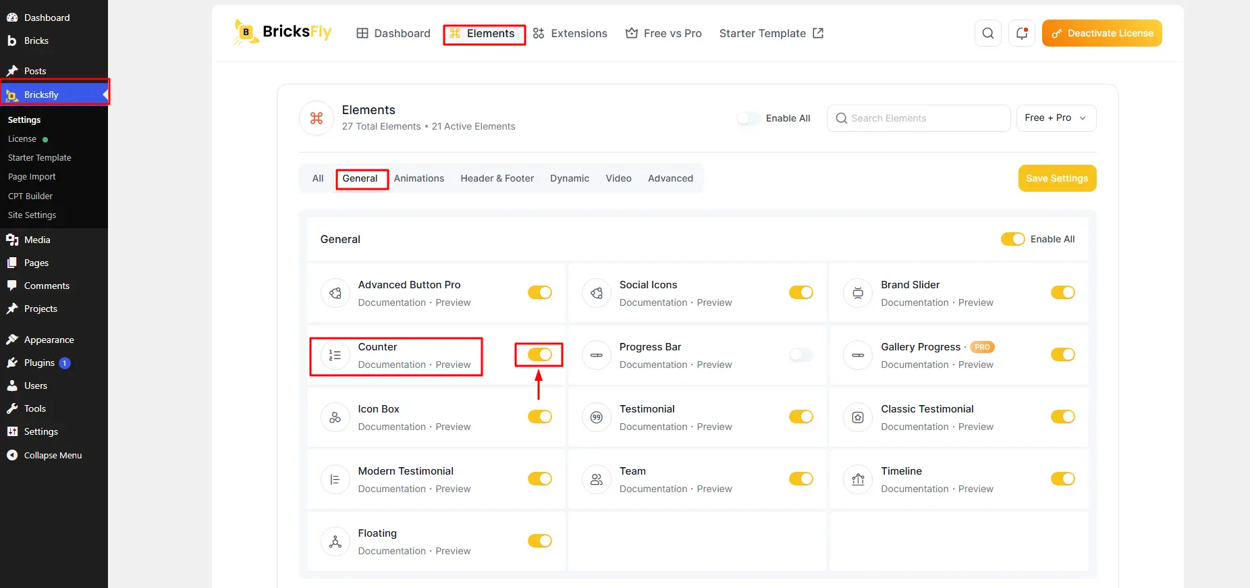Switch to the Animations tab
This screenshot has height=588, width=1250.
[x=419, y=178]
